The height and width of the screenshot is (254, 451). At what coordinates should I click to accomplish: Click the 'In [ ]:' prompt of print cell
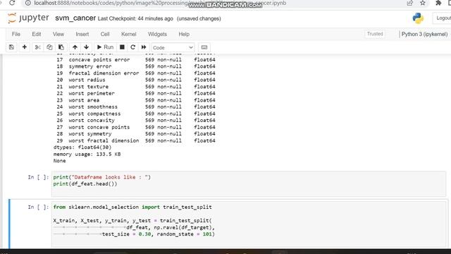tap(38, 177)
